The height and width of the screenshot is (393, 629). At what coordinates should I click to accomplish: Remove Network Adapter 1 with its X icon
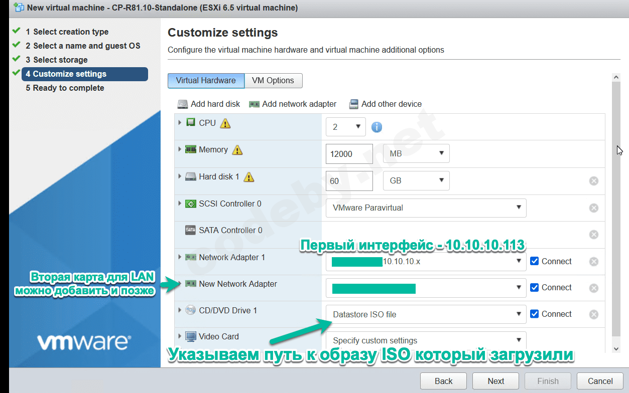(594, 262)
